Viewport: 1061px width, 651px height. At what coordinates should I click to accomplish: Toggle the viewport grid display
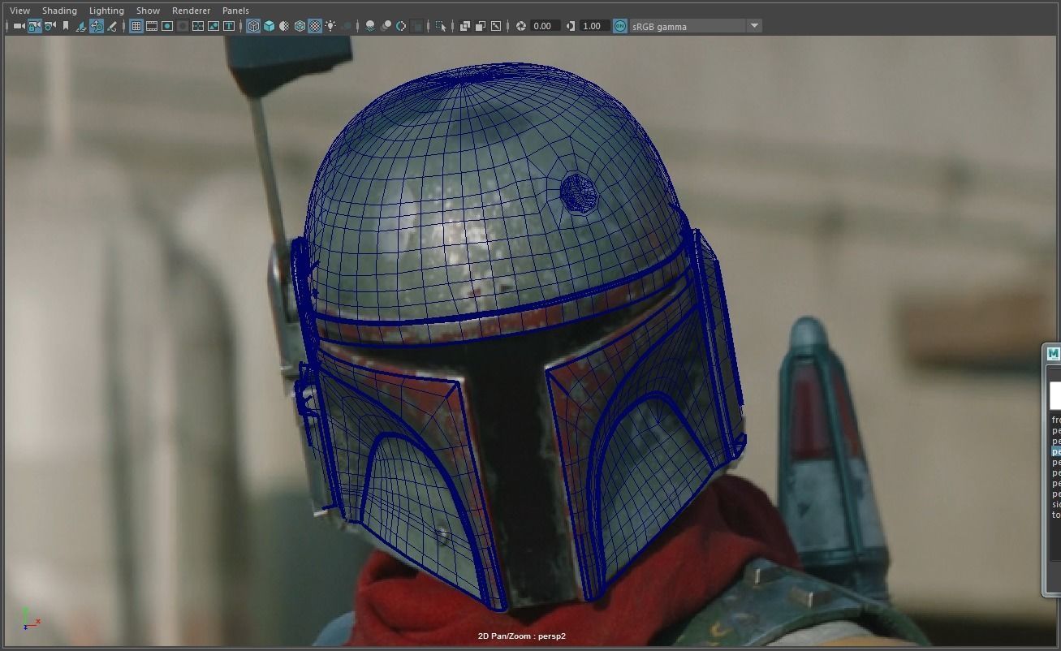click(x=136, y=26)
